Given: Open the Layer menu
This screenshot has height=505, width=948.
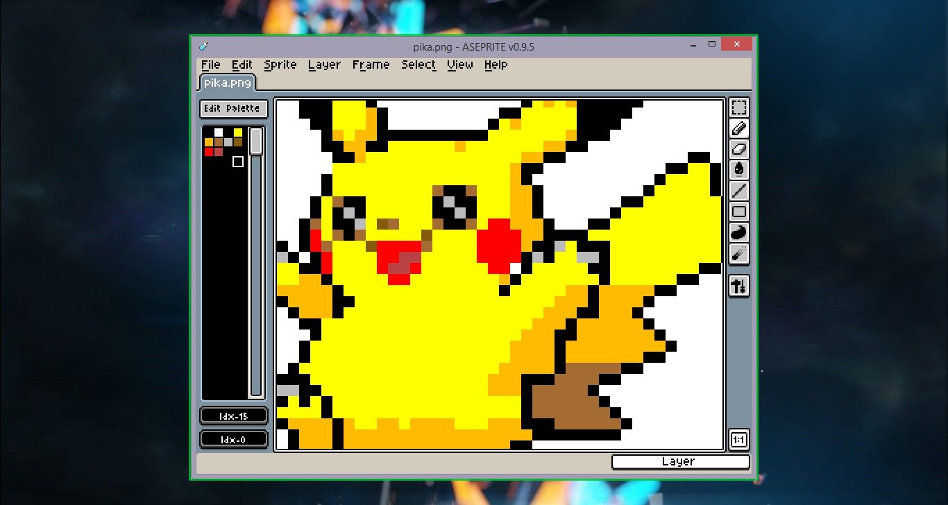Looking at the screenshot, I should [x=324, y=65].
